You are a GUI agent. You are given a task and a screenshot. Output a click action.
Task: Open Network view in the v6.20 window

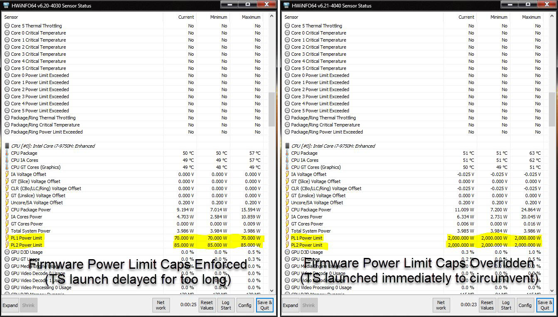point(161,305)
